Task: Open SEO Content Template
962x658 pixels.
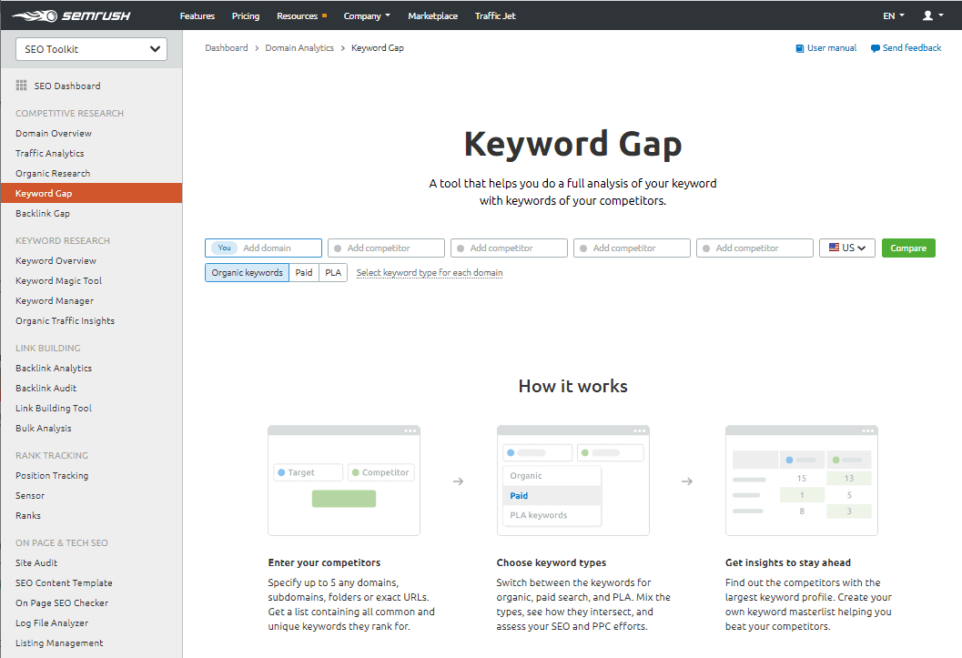Action: 64,583
